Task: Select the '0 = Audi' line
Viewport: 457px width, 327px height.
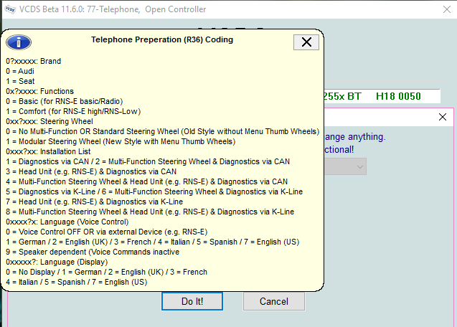Action: 20,71
